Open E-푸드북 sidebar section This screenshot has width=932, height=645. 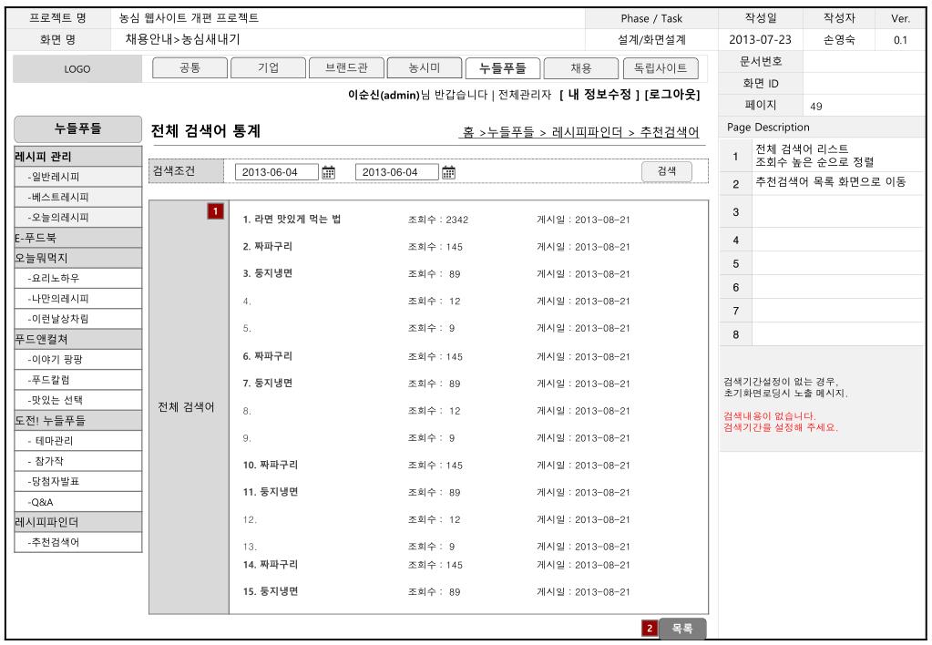77,238
